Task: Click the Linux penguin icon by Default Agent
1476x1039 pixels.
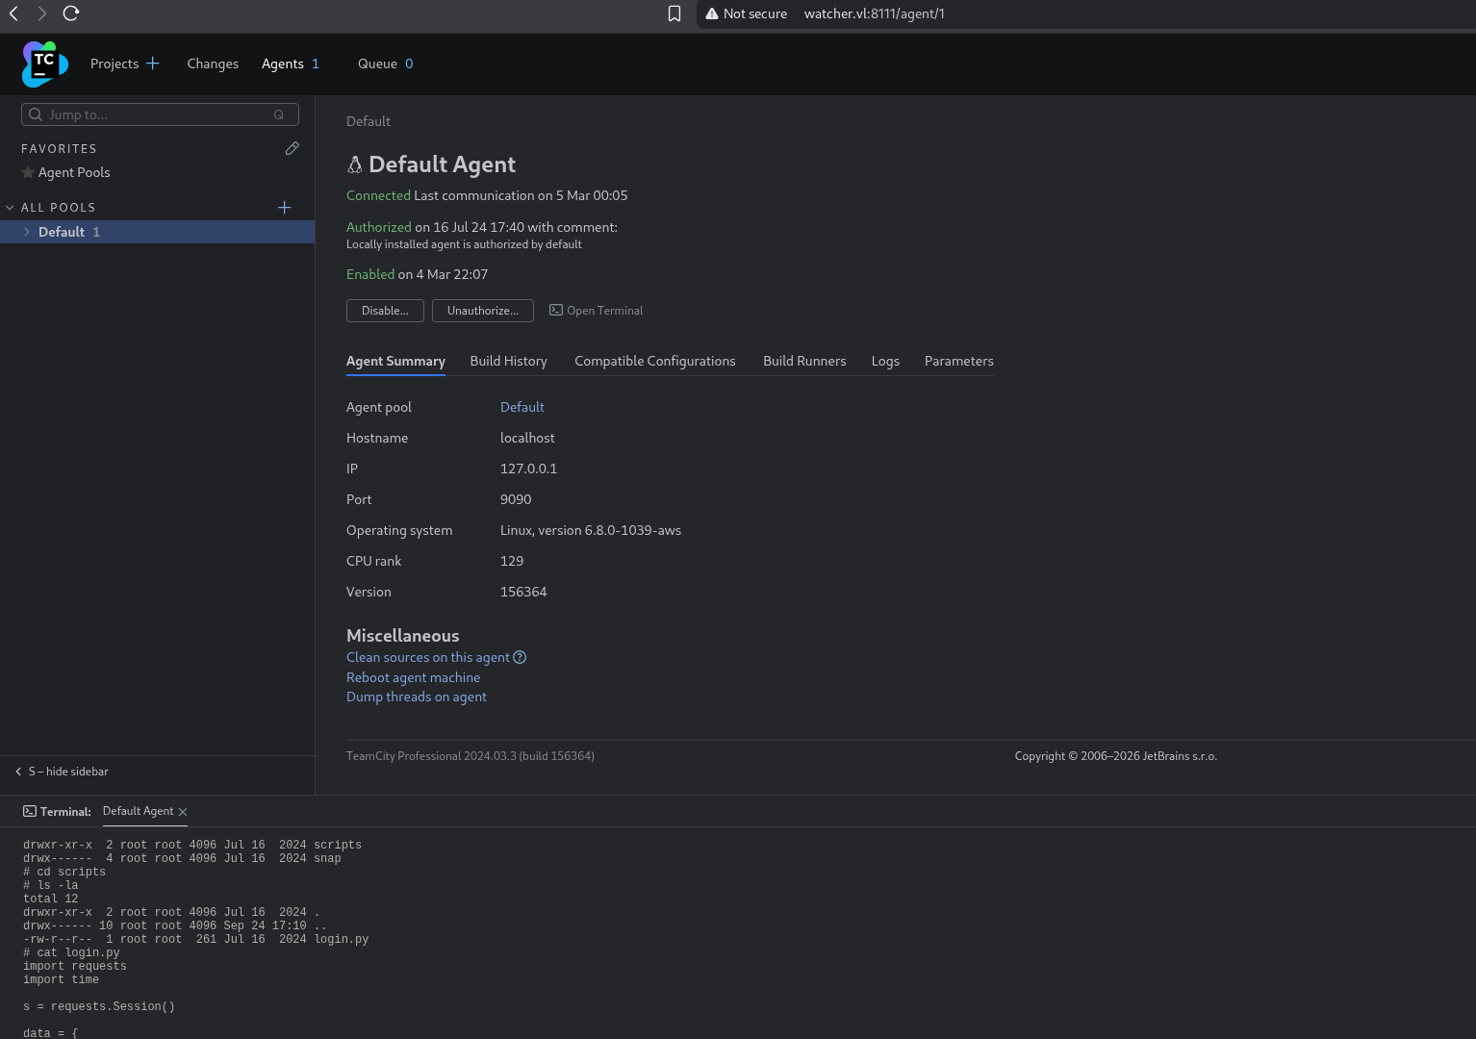Action: (x=355, y=165)
